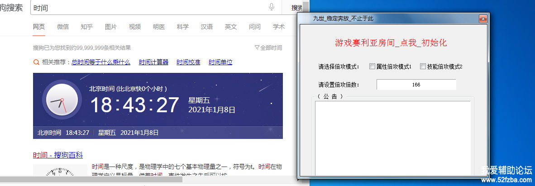Click the 搜狗 search button

click(x=293, y=8)
